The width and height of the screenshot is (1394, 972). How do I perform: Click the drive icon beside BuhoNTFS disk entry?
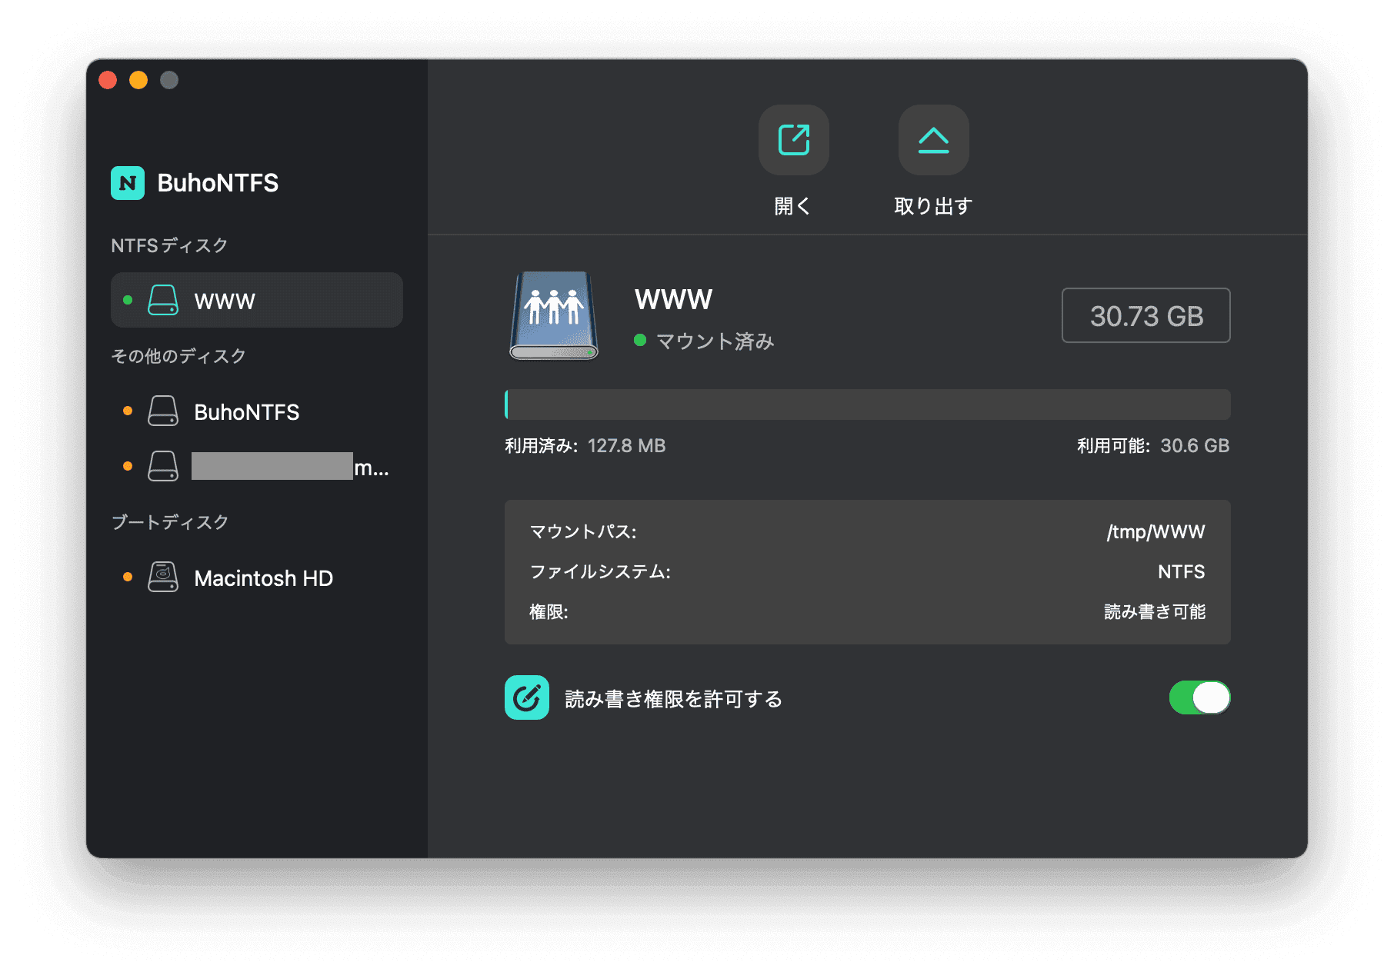pyautogui.click(x=163, y=411)
